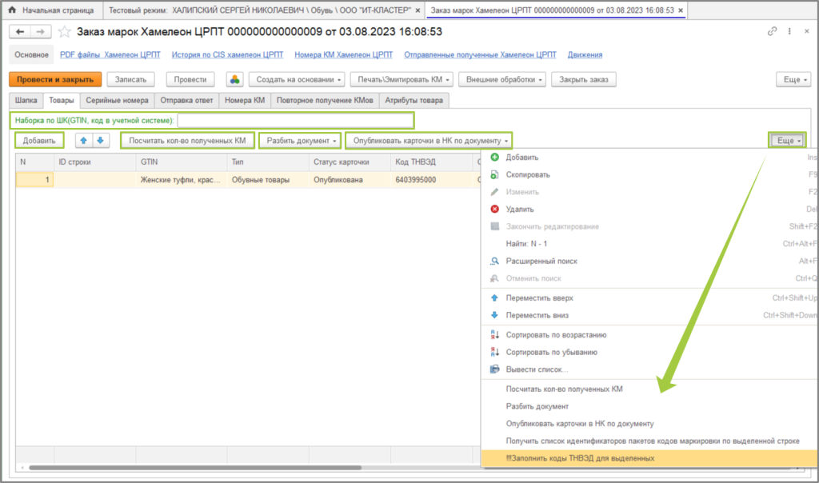Switch to the Серийные номера tab
The image size is (819, 483).
(x=117, y=100)
